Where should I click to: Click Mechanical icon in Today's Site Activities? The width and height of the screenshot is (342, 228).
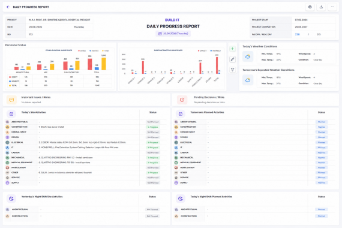[7, 158]
